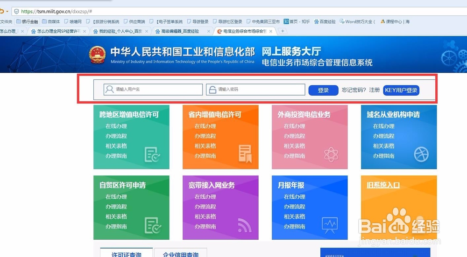Open 办理流程 under 外商投资电信业务
This screenshot has width=467, height=257.
point(295,136)
